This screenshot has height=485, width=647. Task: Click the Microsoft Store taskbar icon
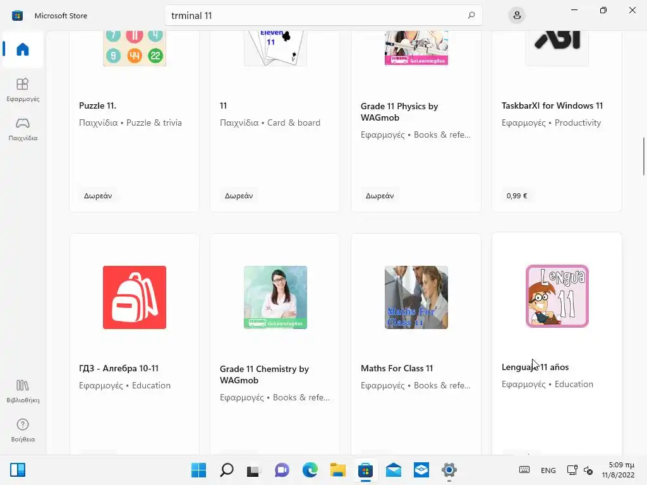[366, 470]
